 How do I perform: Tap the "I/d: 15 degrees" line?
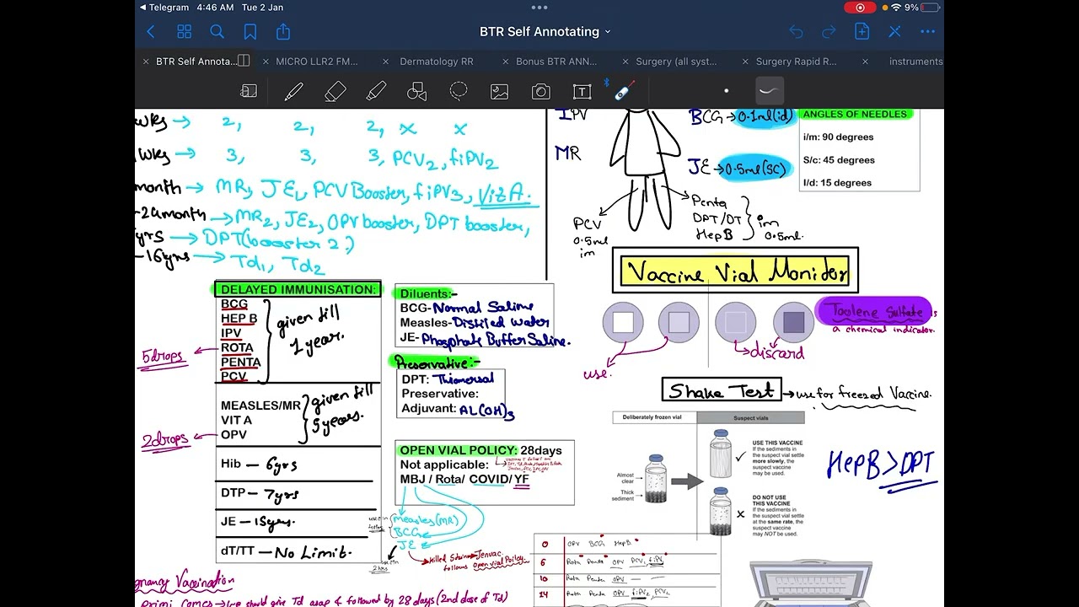pos(837,183)
